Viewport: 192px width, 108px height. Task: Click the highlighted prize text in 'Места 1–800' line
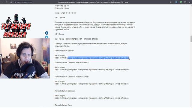pyautogui.click(x=98, y=58)
